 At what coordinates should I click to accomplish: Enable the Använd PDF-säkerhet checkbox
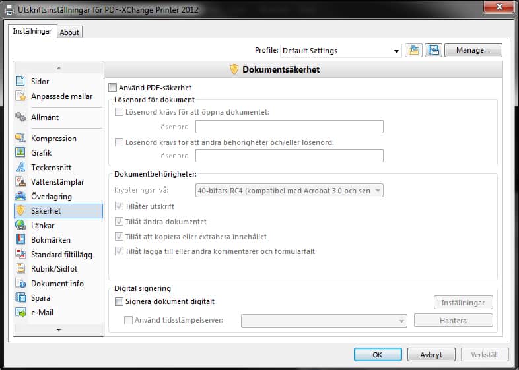point(112,88)
